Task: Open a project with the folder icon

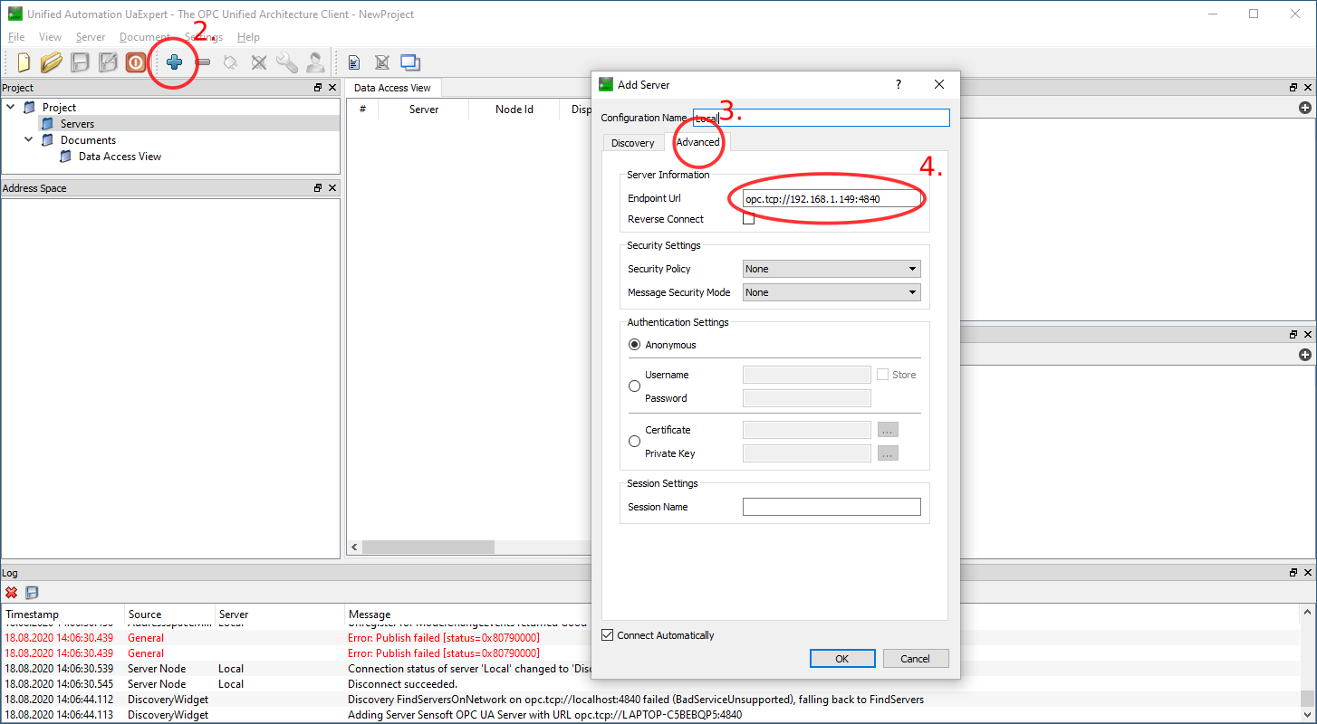Action: point(52,62)
